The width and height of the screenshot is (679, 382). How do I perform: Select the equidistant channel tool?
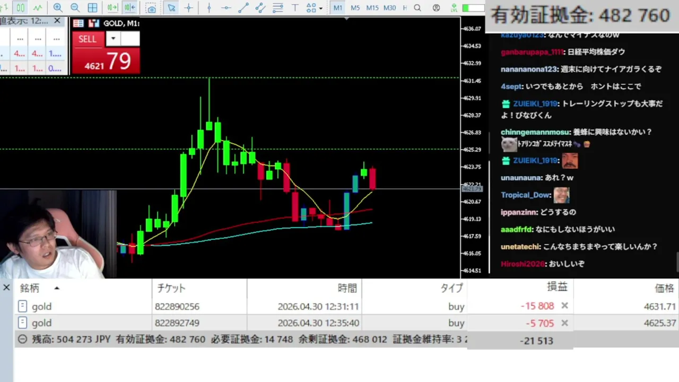point(260,7)
